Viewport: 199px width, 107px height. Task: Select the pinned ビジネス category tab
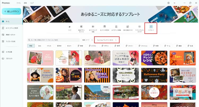(92, 46)
